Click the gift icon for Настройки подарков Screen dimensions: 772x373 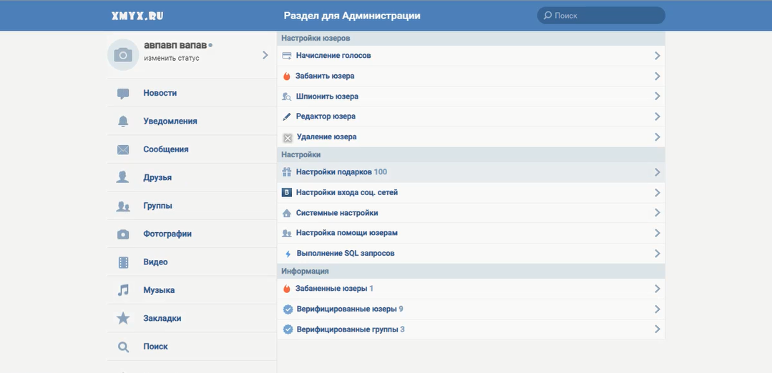287,172
